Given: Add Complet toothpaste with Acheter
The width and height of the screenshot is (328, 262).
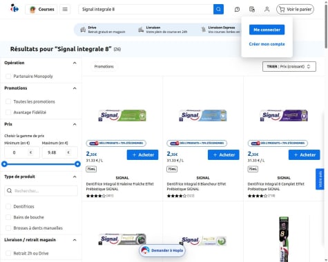Looking at the screenshot, I should (305, 155).
